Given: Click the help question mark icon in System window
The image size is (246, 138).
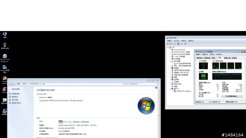Looking at the screenshot, I should point(156,88).
